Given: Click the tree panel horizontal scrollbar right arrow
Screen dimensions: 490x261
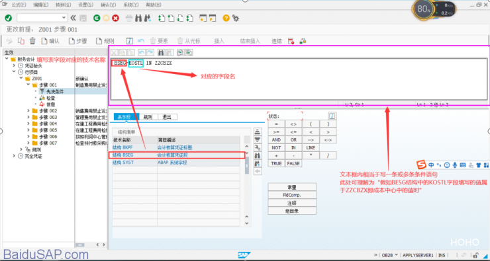Looking at the screenshot, I should 103,244.
